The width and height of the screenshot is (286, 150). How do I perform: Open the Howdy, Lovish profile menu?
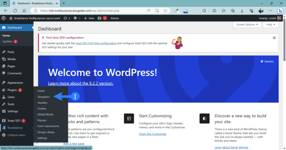point(270,18)
